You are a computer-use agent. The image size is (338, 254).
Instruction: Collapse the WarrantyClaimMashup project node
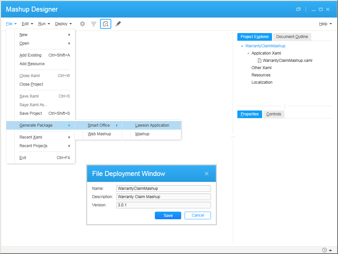click(242, 46)
